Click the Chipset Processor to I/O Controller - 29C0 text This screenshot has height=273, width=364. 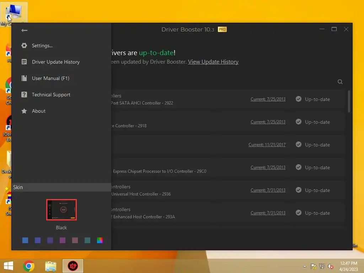point(160,171)
